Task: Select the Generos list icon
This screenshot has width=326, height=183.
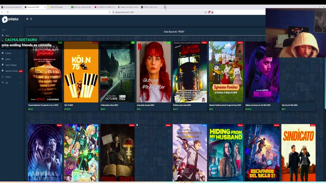Action: pyautogui.click(x=3, y=77)
